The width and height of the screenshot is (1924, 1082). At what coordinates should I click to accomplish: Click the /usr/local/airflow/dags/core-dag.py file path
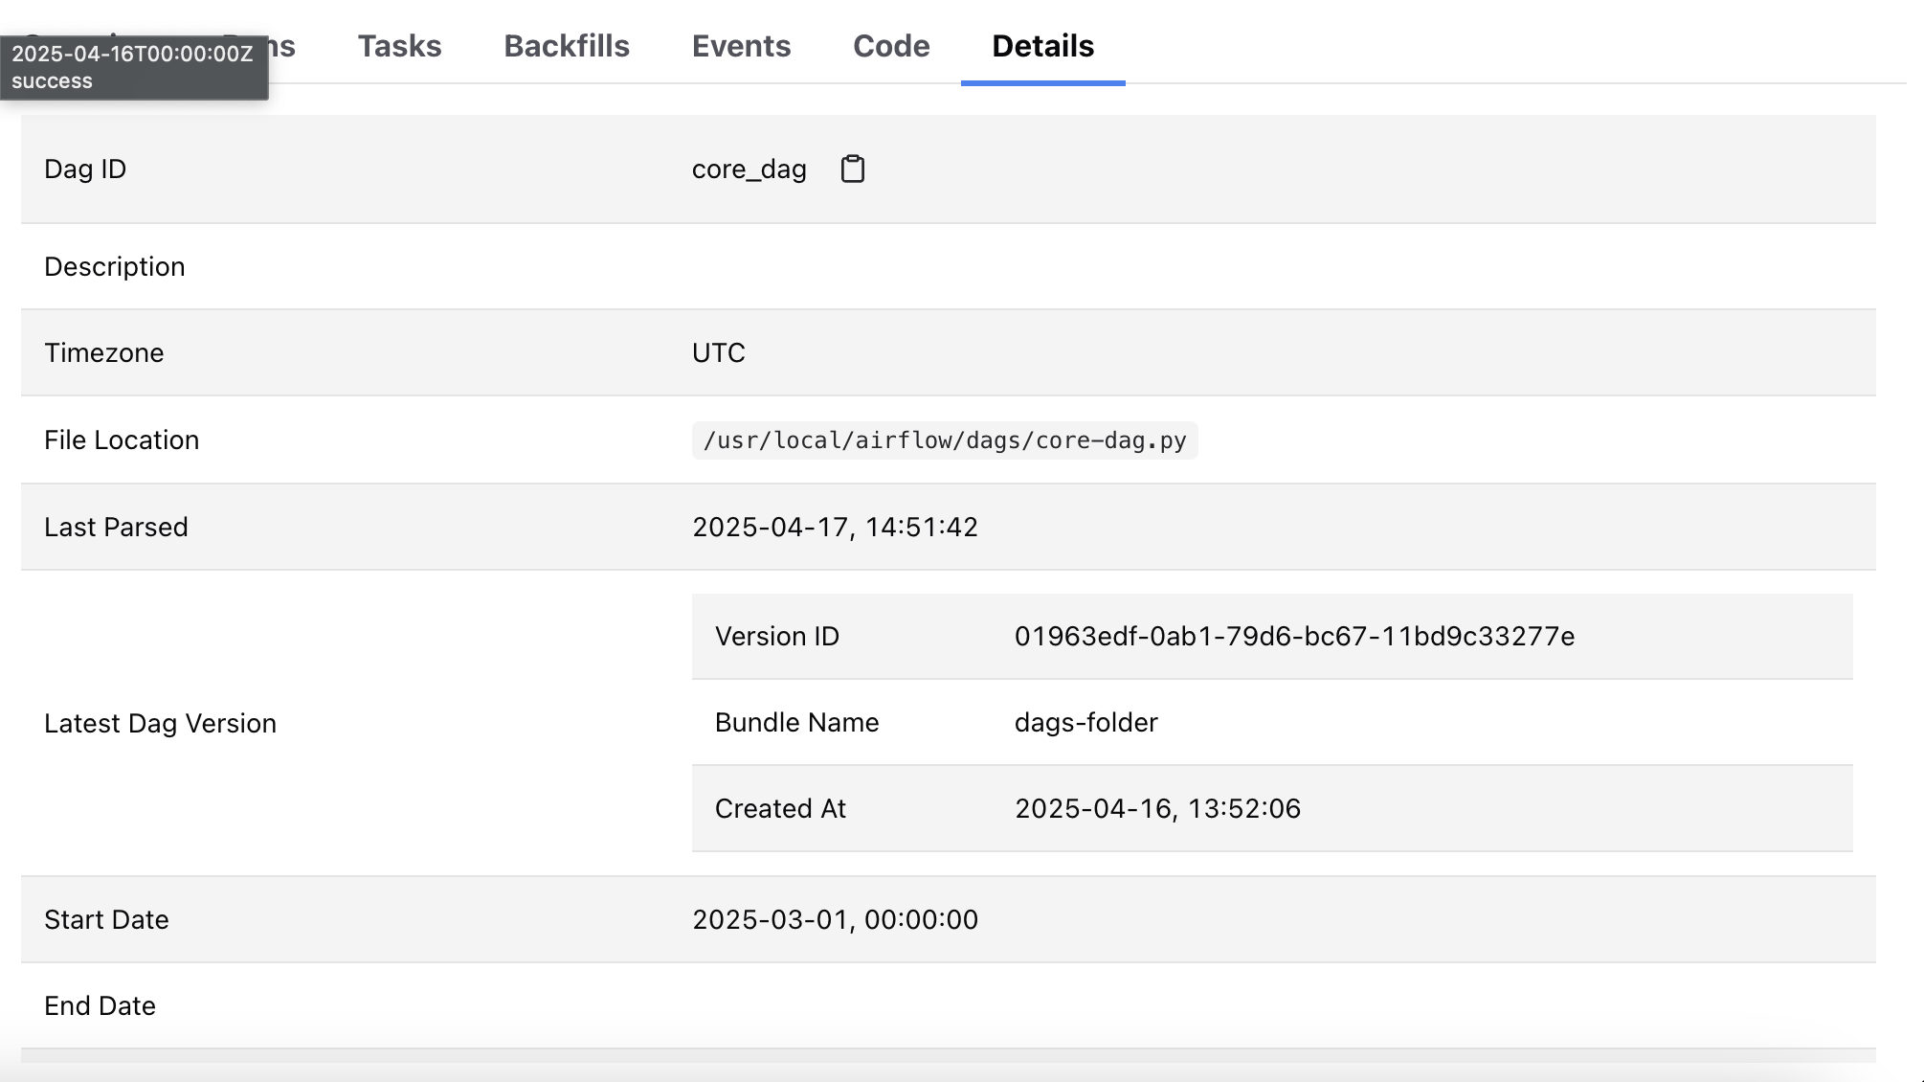(x=945, y=440)
